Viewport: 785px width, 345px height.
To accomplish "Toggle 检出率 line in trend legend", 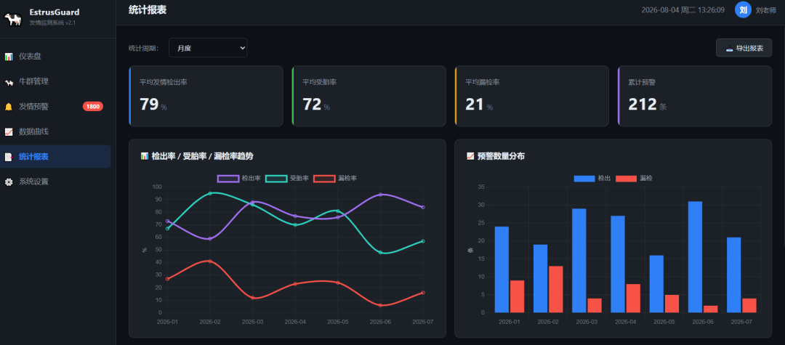I will coord(239,178).
